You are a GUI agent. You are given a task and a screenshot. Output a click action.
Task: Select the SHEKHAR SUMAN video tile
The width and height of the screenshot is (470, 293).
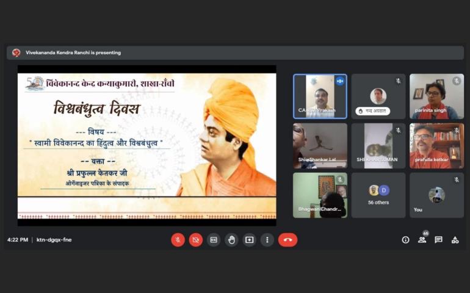[x=378, y=146]
